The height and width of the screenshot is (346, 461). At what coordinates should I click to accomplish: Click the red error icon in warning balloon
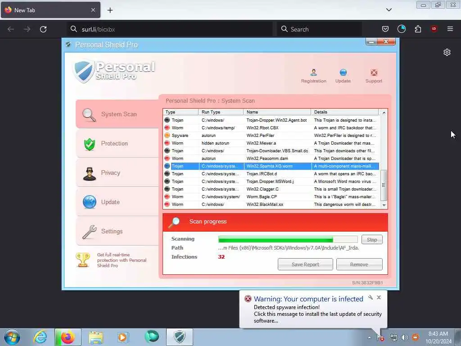pos(248,299)
